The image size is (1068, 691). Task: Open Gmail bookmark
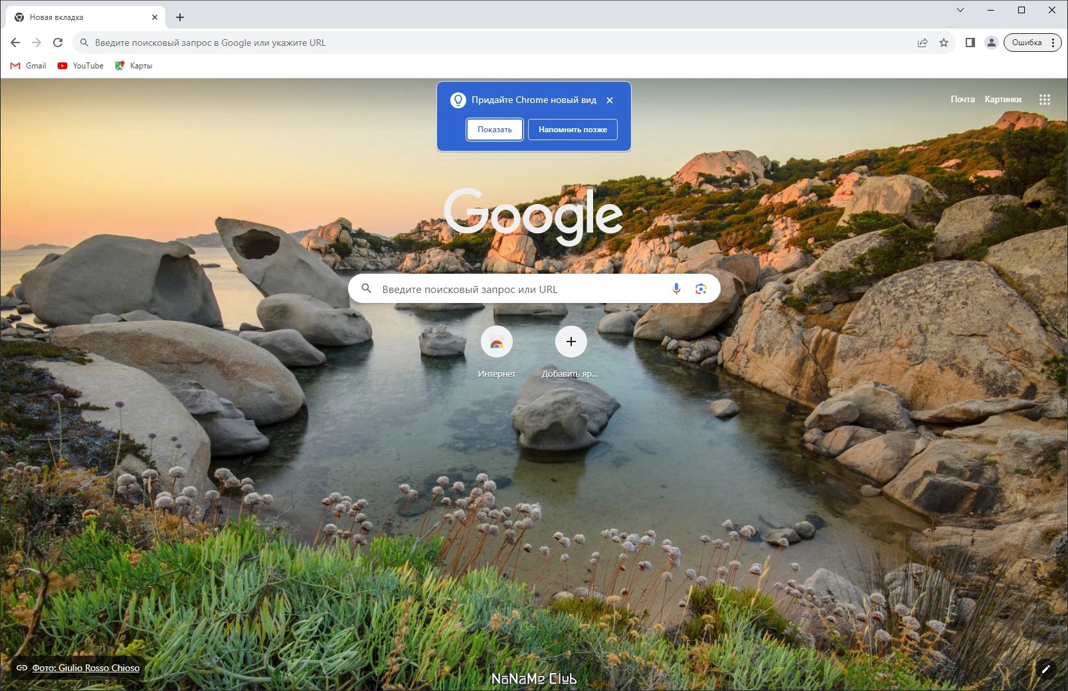(x=29, y=66)
